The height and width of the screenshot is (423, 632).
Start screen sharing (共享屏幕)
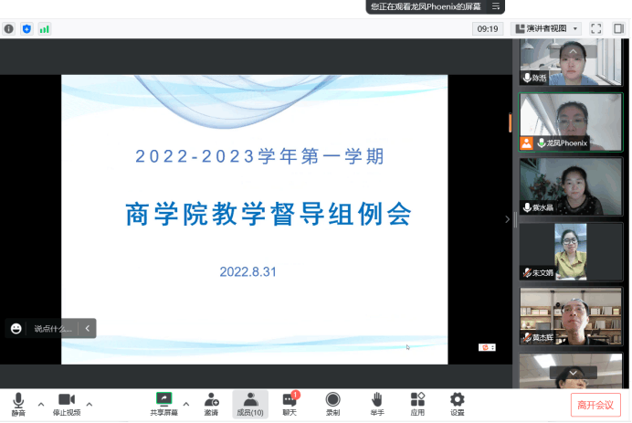[163, 404]
